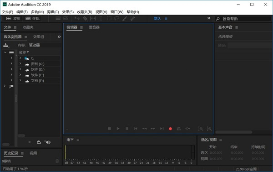Image resolution: width=273 pixels, height=172 pixels.
Task: Open the 基本声音 panel menu icon
Action: pyautogui.click(x=237, y=27)
